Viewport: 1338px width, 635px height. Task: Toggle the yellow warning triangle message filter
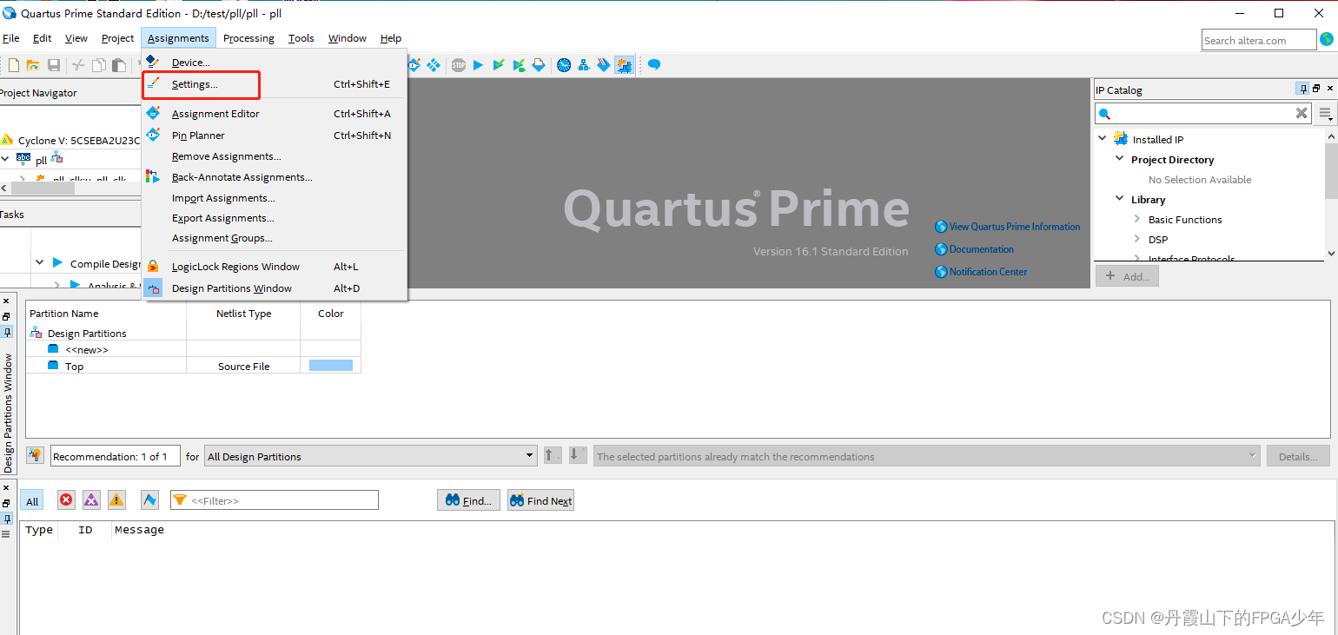tap(116, 499)
